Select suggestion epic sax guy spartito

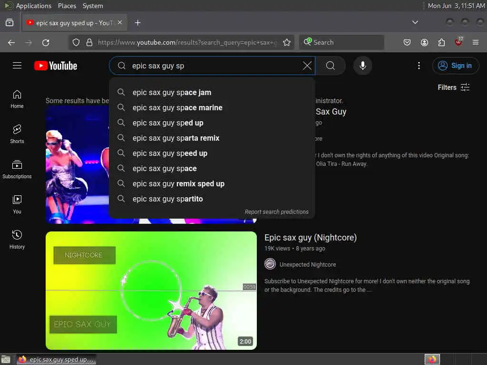[212, 199]
